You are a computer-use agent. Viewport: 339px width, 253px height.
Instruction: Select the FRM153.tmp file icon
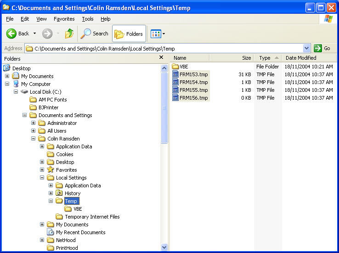pos(175,74)
